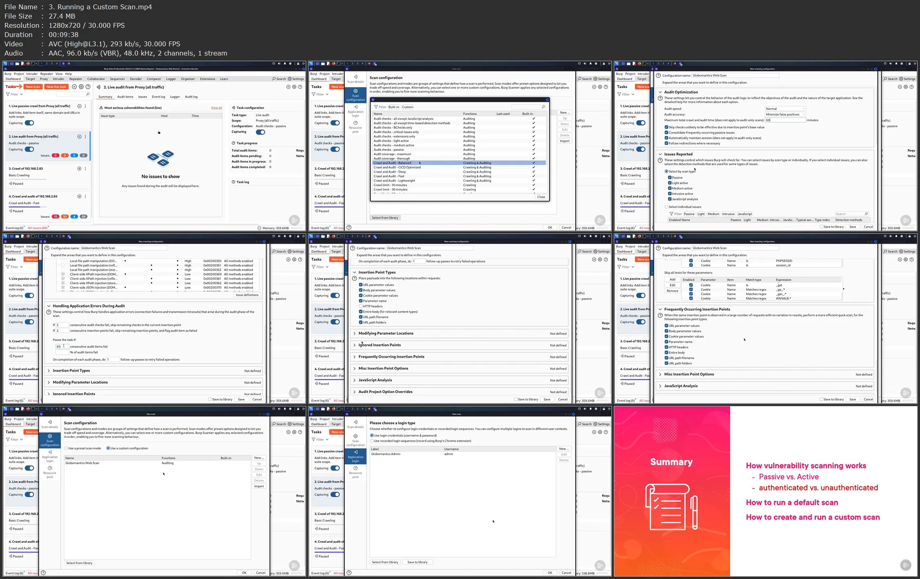The height and width of the screenshot is (579, 920).
Task: Open kebab menu for Crawl of 192.168.2.83 task
Action: pyautogui.click(x=85, y=169)
